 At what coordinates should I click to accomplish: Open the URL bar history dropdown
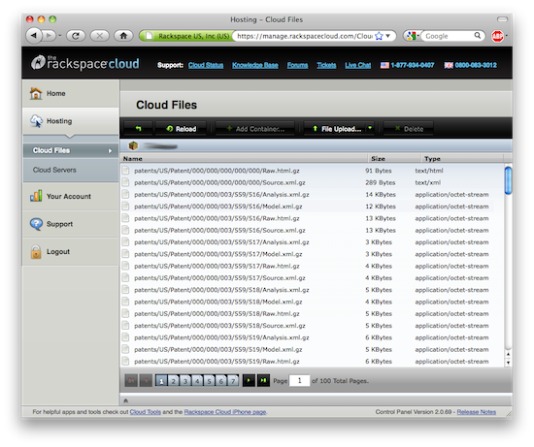388,36
